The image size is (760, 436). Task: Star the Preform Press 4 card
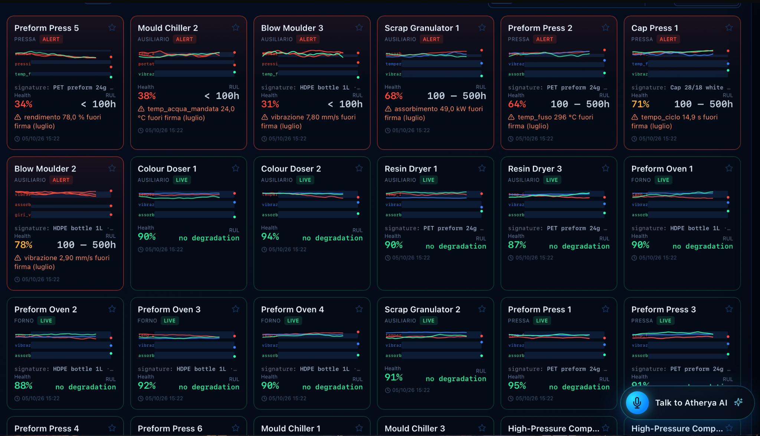(112, 428)
